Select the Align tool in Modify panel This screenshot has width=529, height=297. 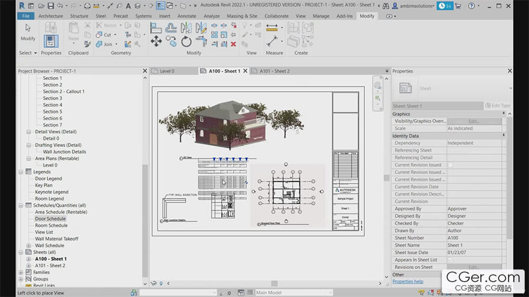point(156,28)
